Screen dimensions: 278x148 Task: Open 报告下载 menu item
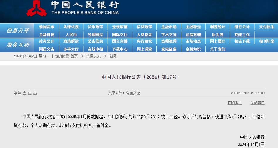(242, 41)
